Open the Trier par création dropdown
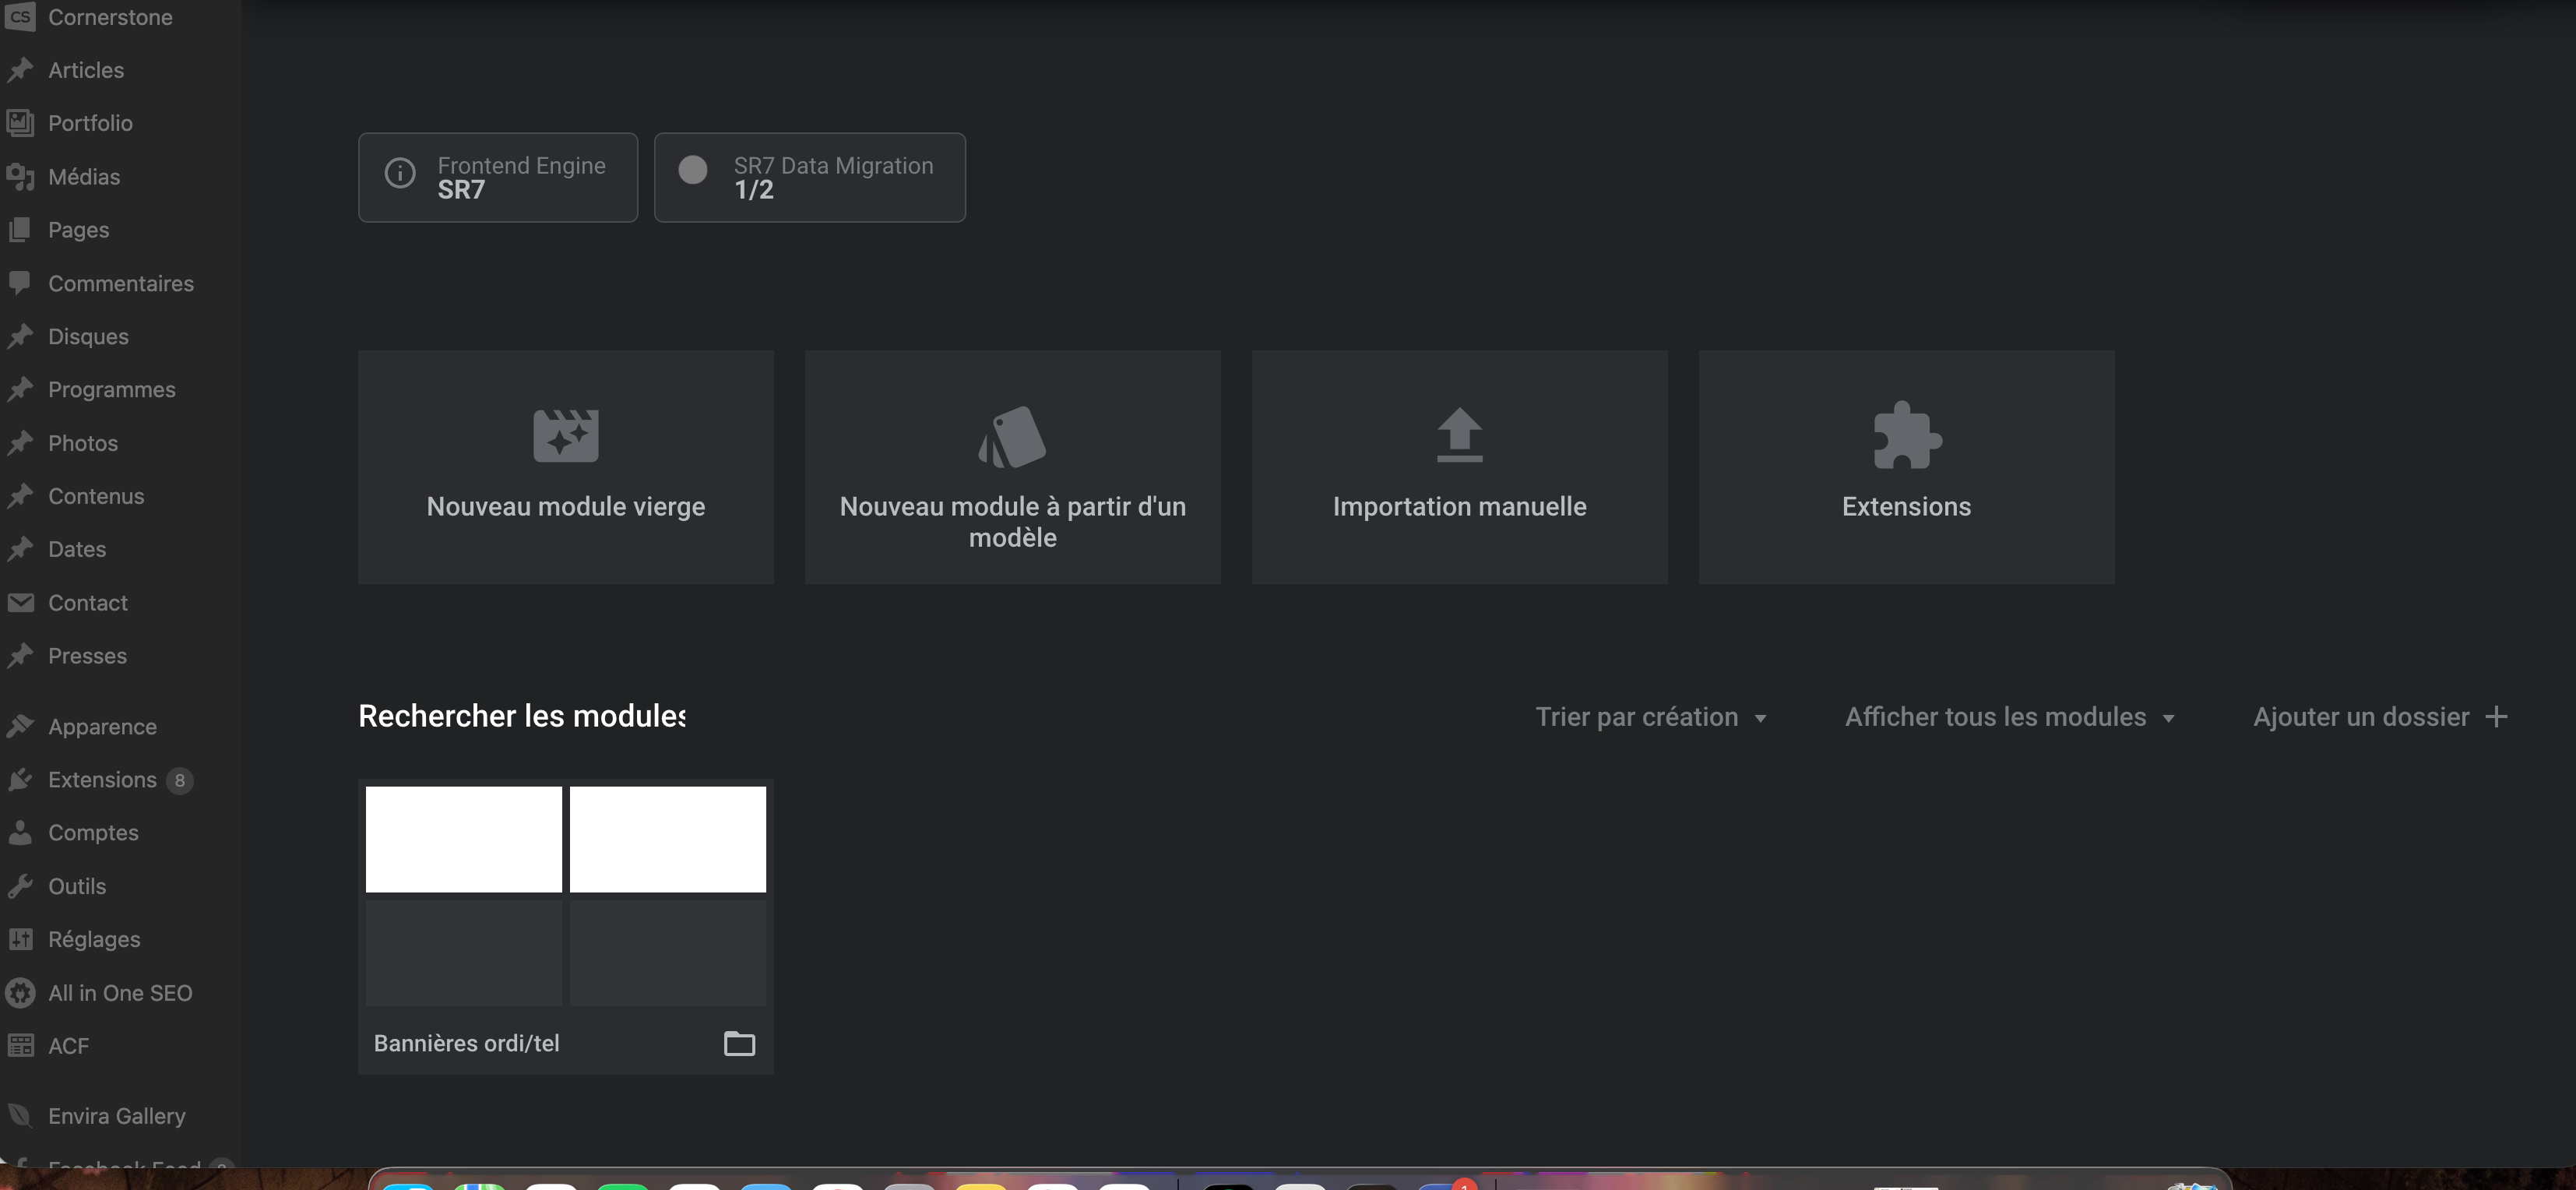This screenshot has height=1190, width=2576. pos(1650,717)
